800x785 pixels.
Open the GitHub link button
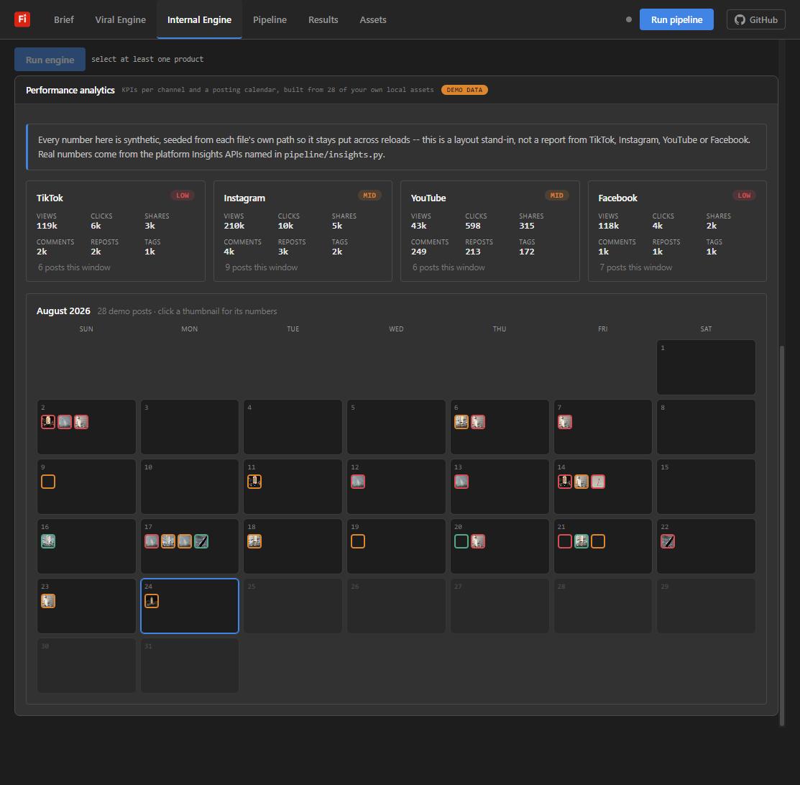click(755, 19)
